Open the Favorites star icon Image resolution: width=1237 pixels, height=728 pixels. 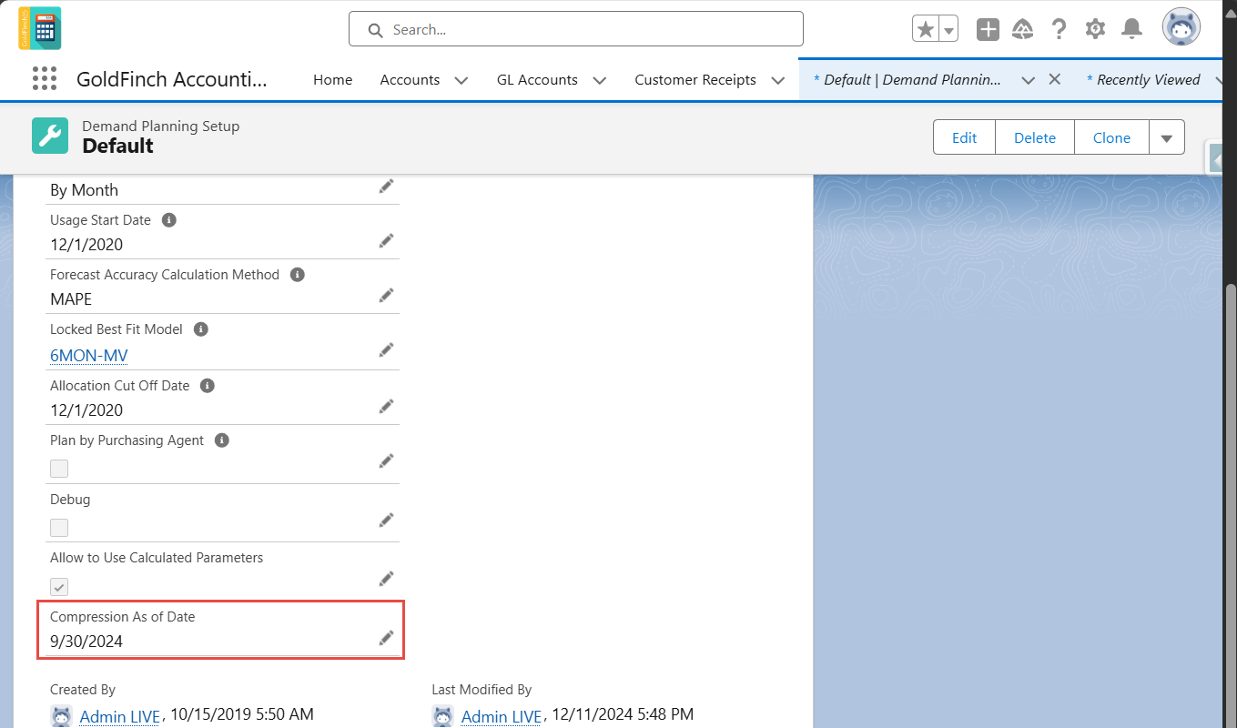[x=926, y=29]
